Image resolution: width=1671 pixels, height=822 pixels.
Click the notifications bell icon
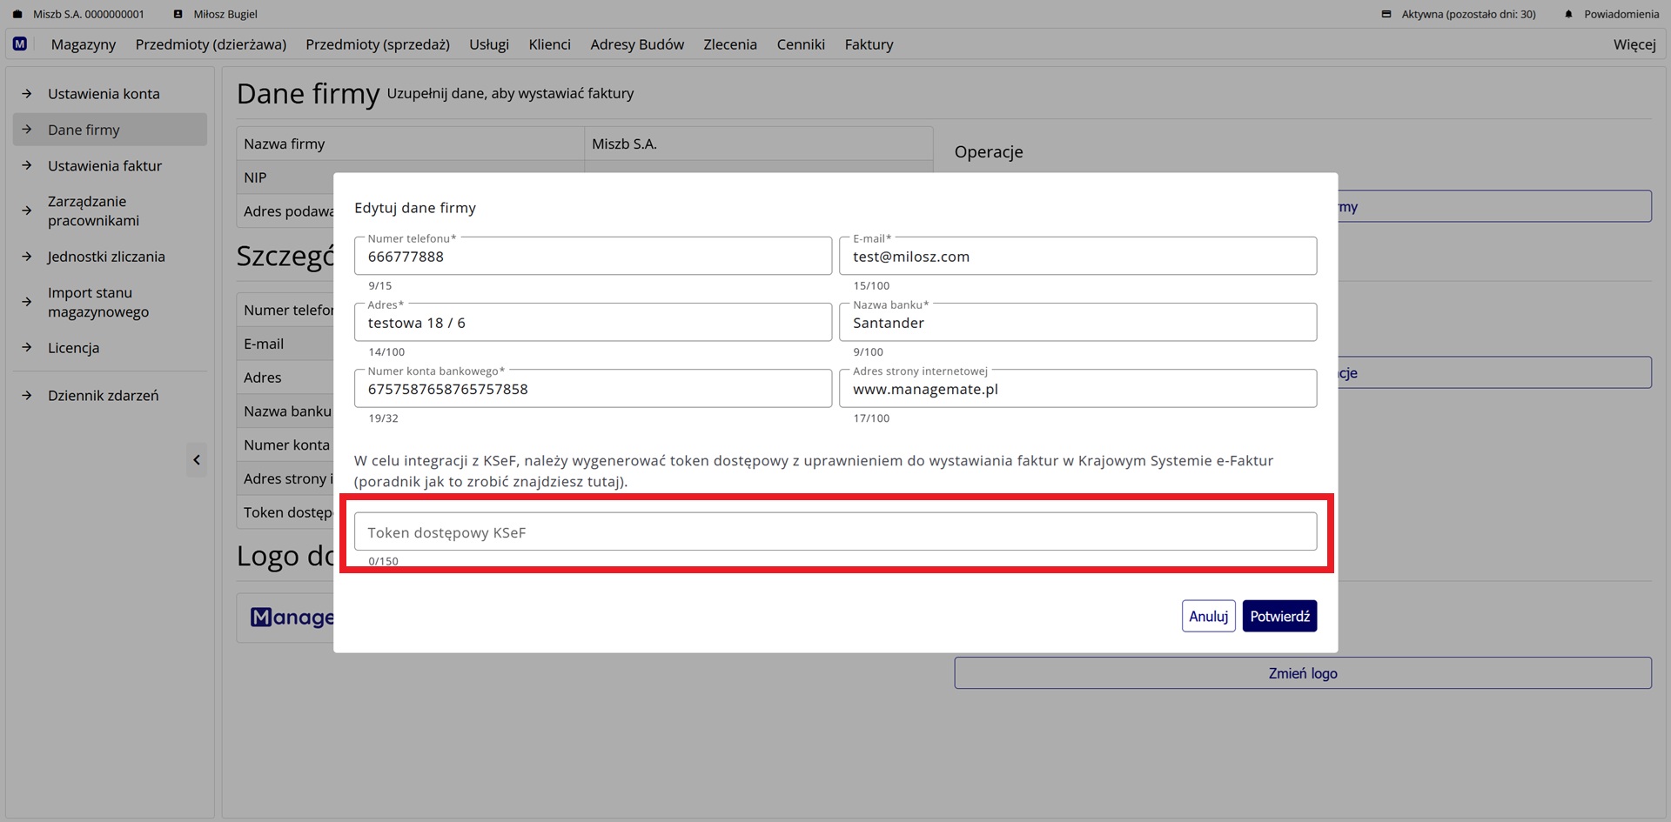(1568, 13)
